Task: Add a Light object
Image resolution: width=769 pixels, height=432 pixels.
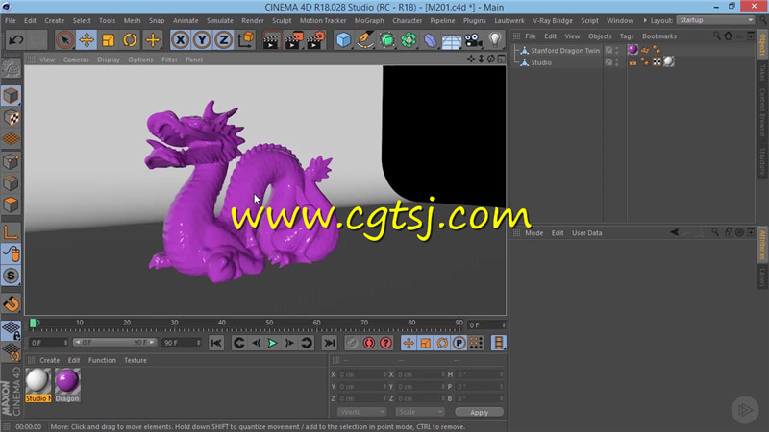Action: pyautogui.click(x=495, y=40)
